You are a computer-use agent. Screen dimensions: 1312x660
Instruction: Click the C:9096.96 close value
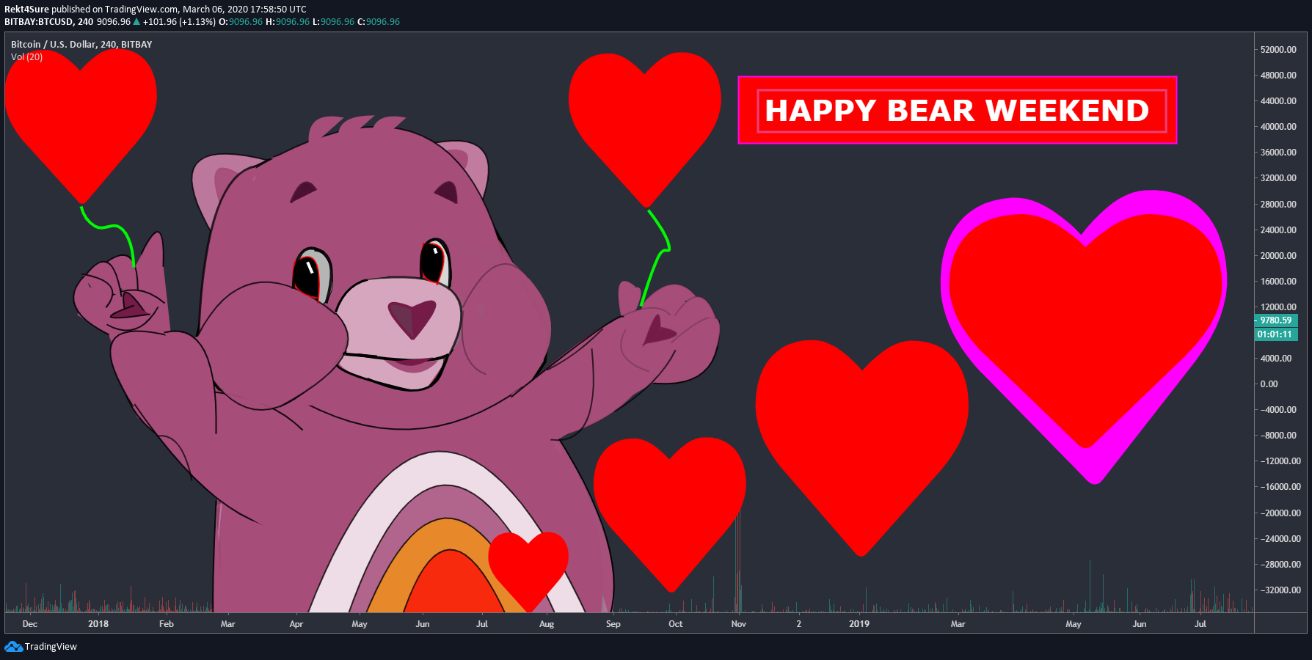pos(379,22)
